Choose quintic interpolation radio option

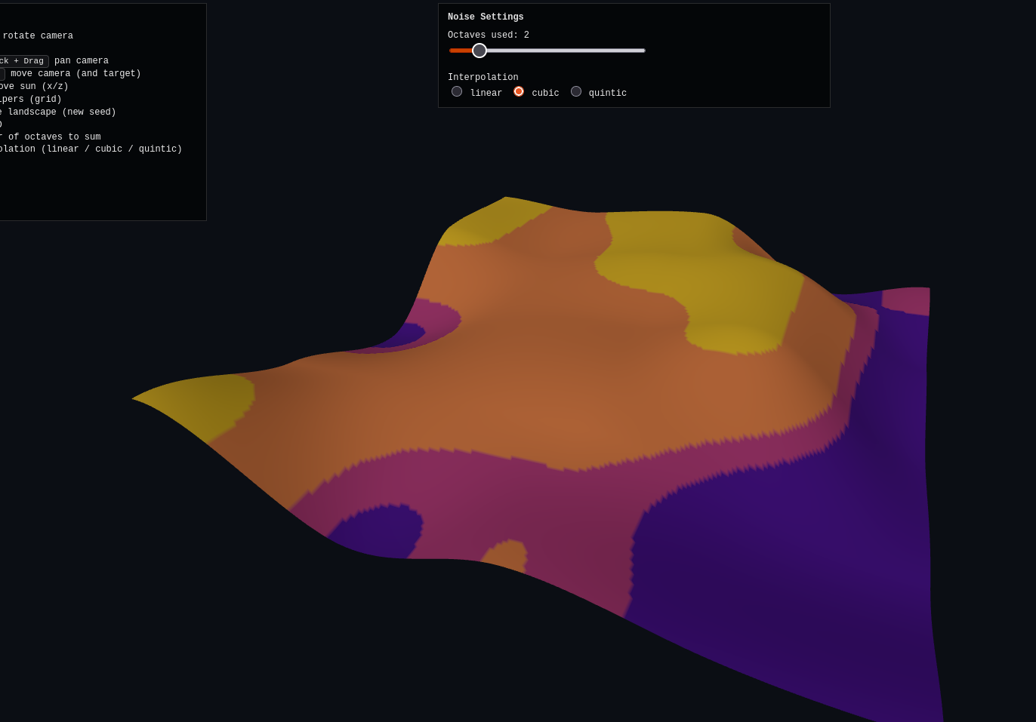(576, 91)
